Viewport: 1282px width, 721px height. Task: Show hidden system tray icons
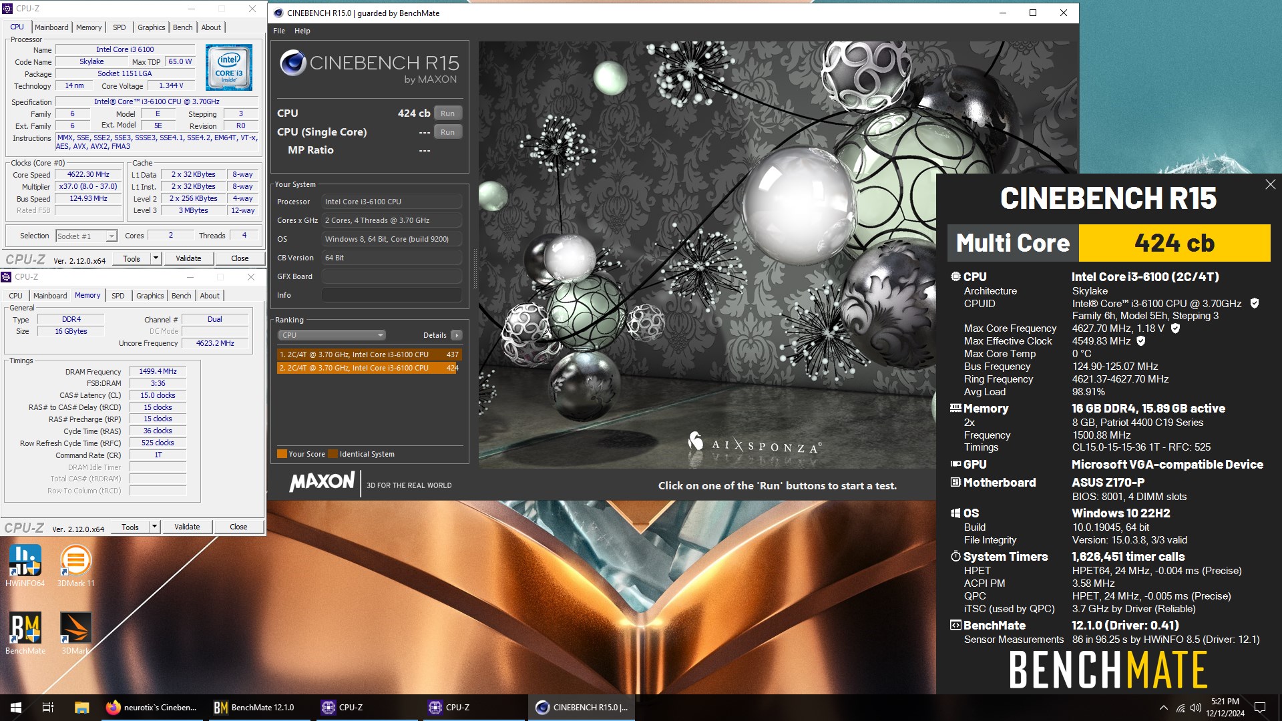pos(1164,708)
